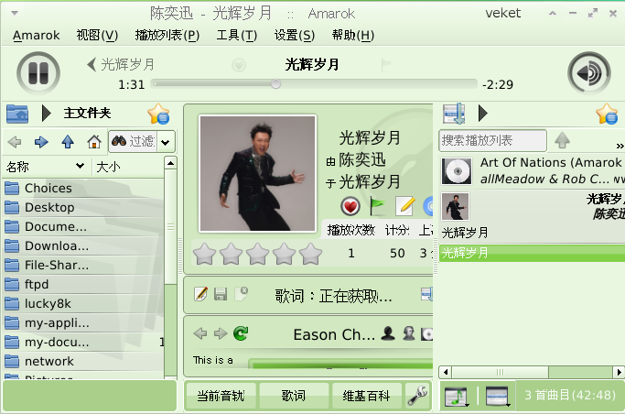The width and height of the screenshot is (625, 414).
Task: Sort by 名称 column header
Action: coord(46,167)
